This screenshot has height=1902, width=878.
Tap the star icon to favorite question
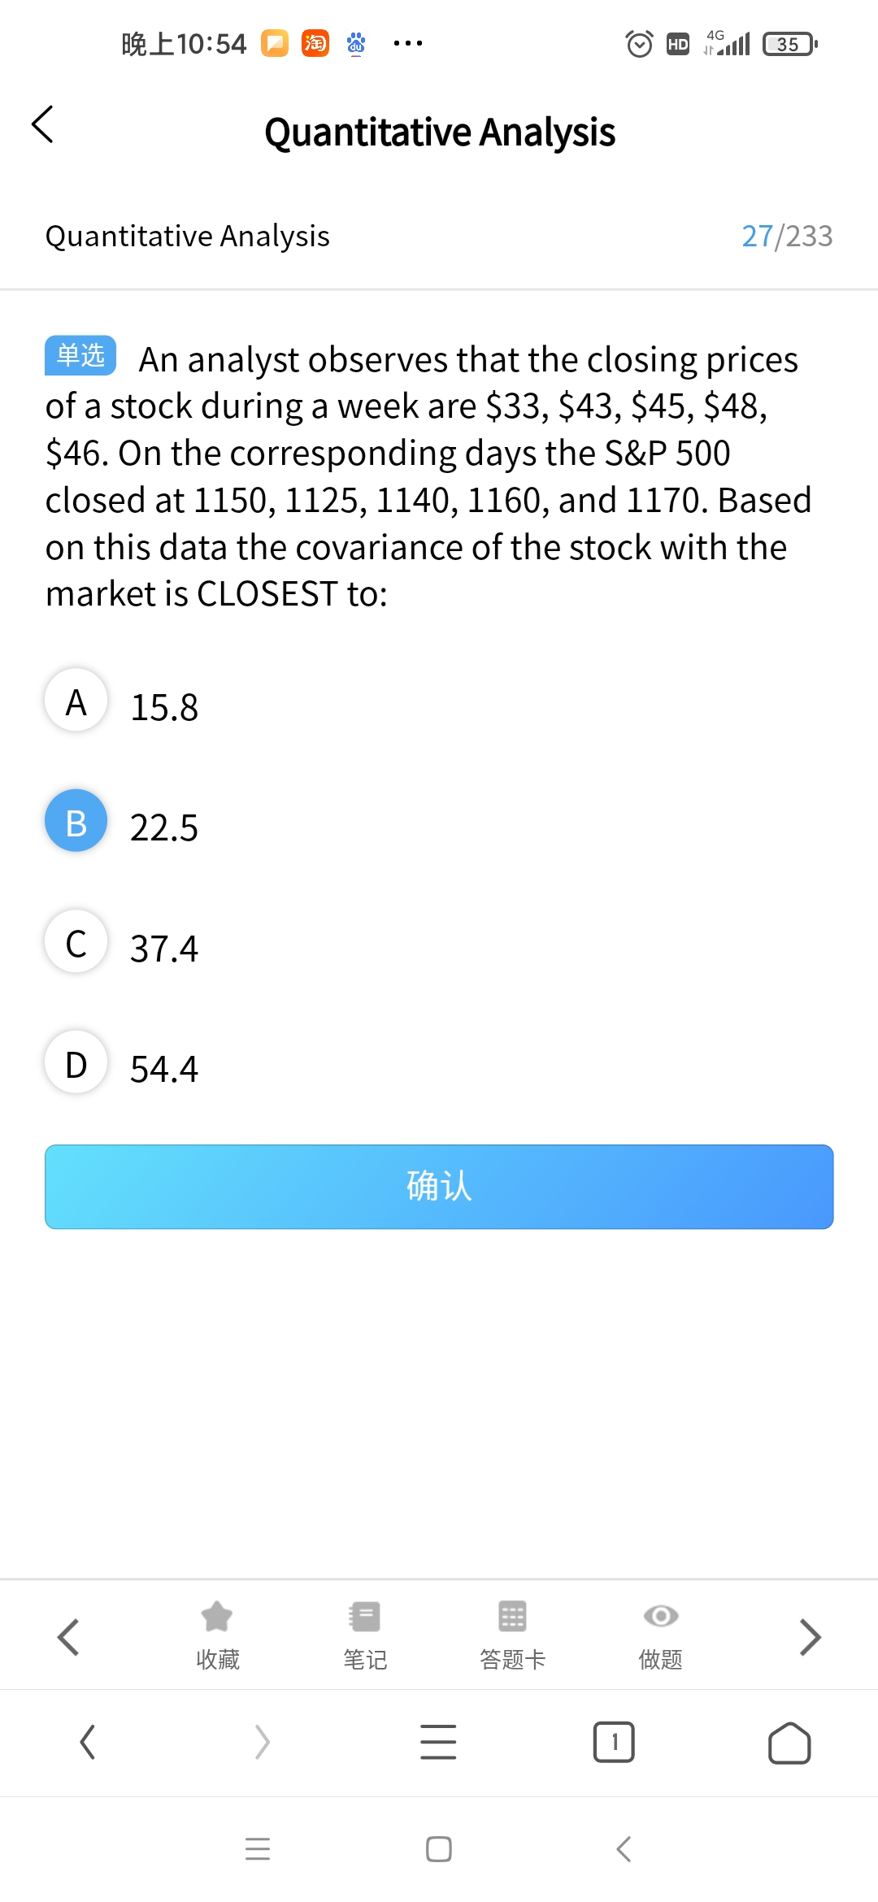[217, 1617]
